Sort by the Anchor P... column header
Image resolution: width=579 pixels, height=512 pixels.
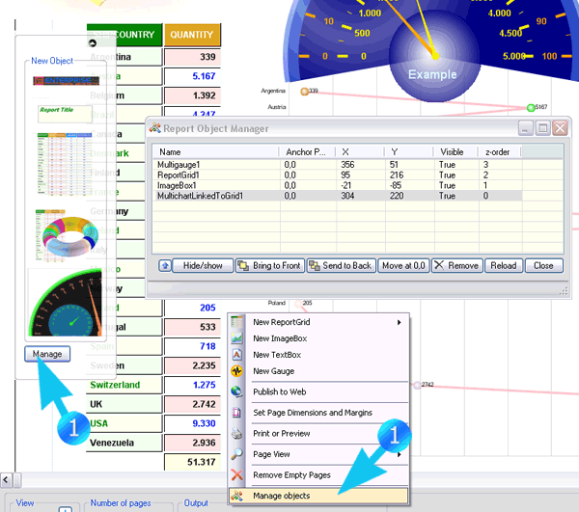point(307,152)
